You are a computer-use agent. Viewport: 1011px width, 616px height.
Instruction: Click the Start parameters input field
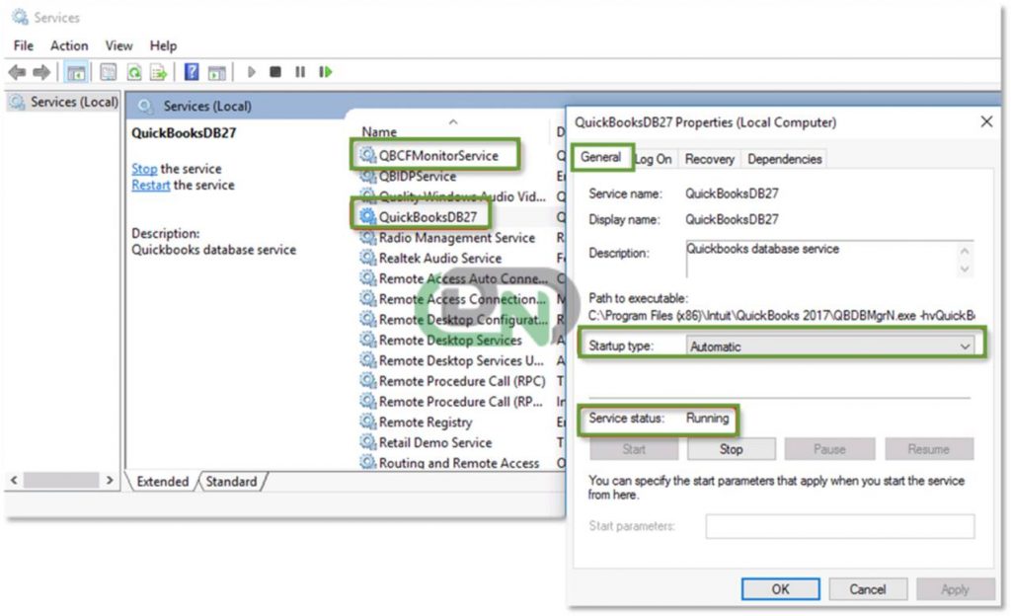tap(839, 526)
